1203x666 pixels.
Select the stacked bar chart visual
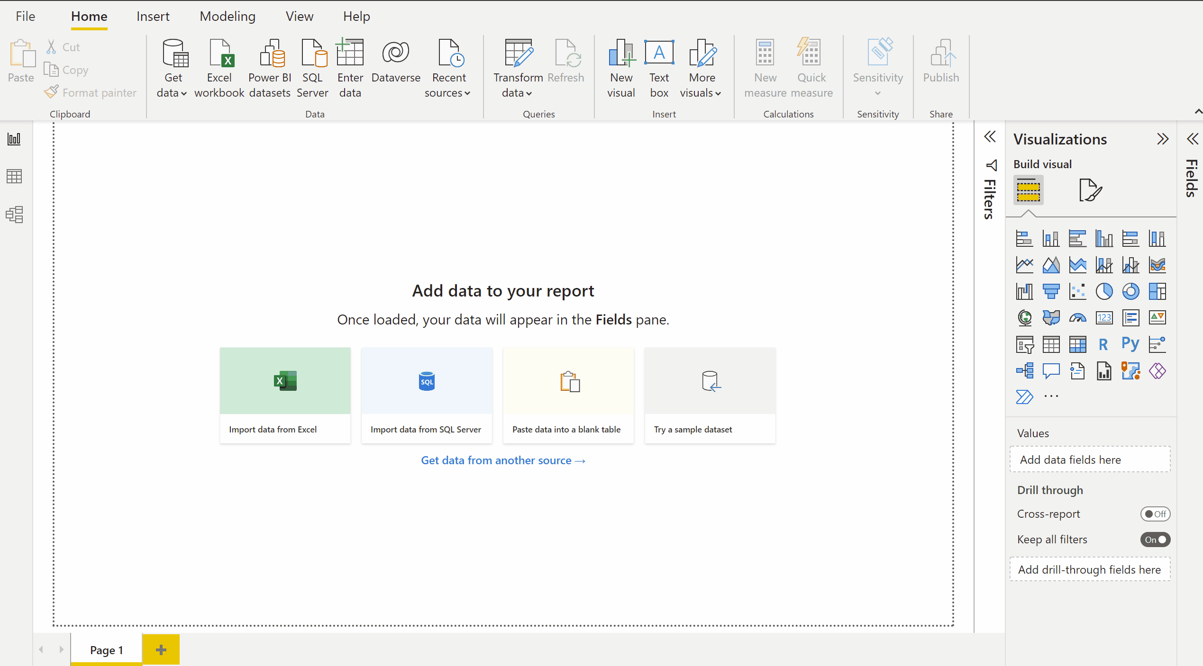pos(1024,238)
